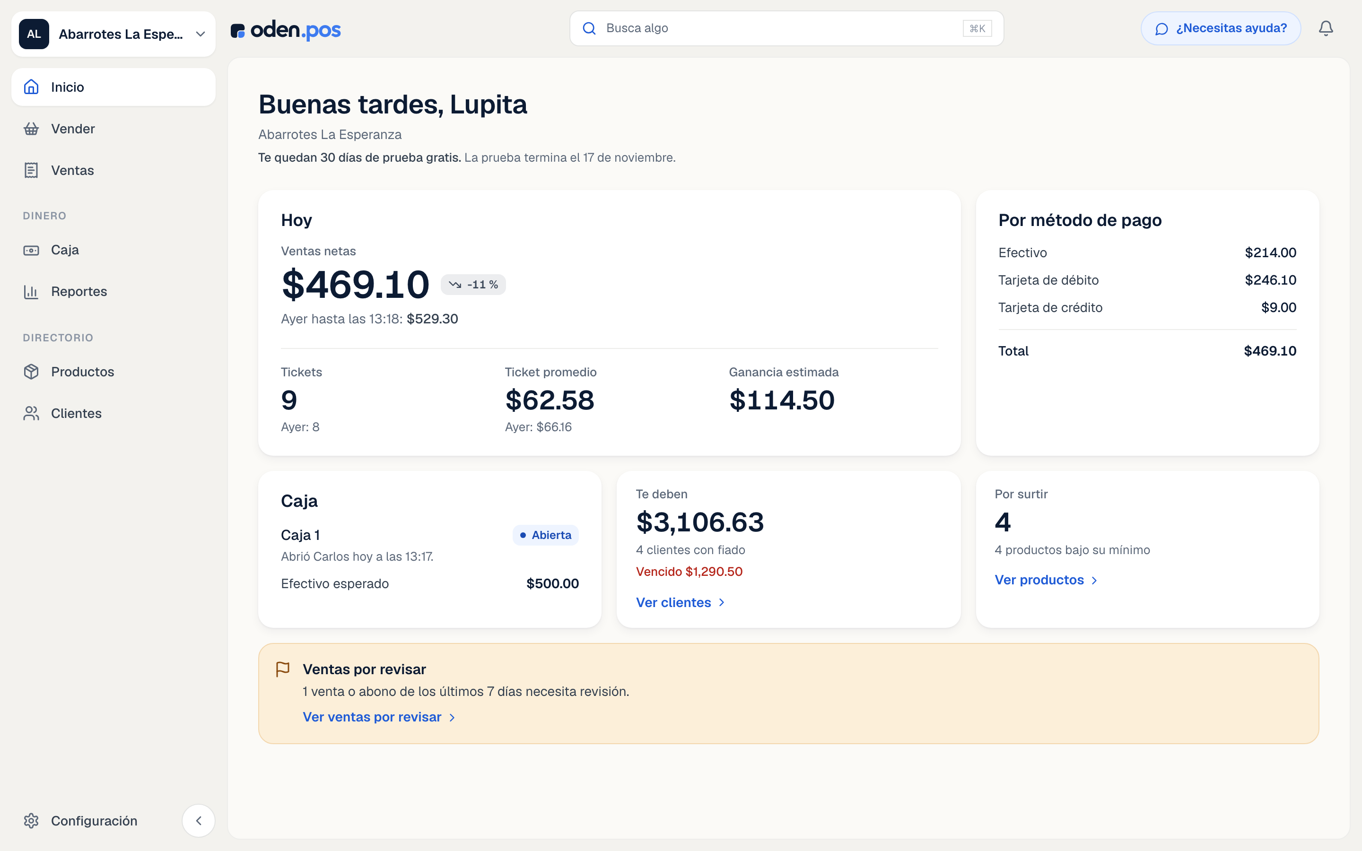Click the Tarjeta de débito row label
1362x851 pixels.
point(1048,280)
